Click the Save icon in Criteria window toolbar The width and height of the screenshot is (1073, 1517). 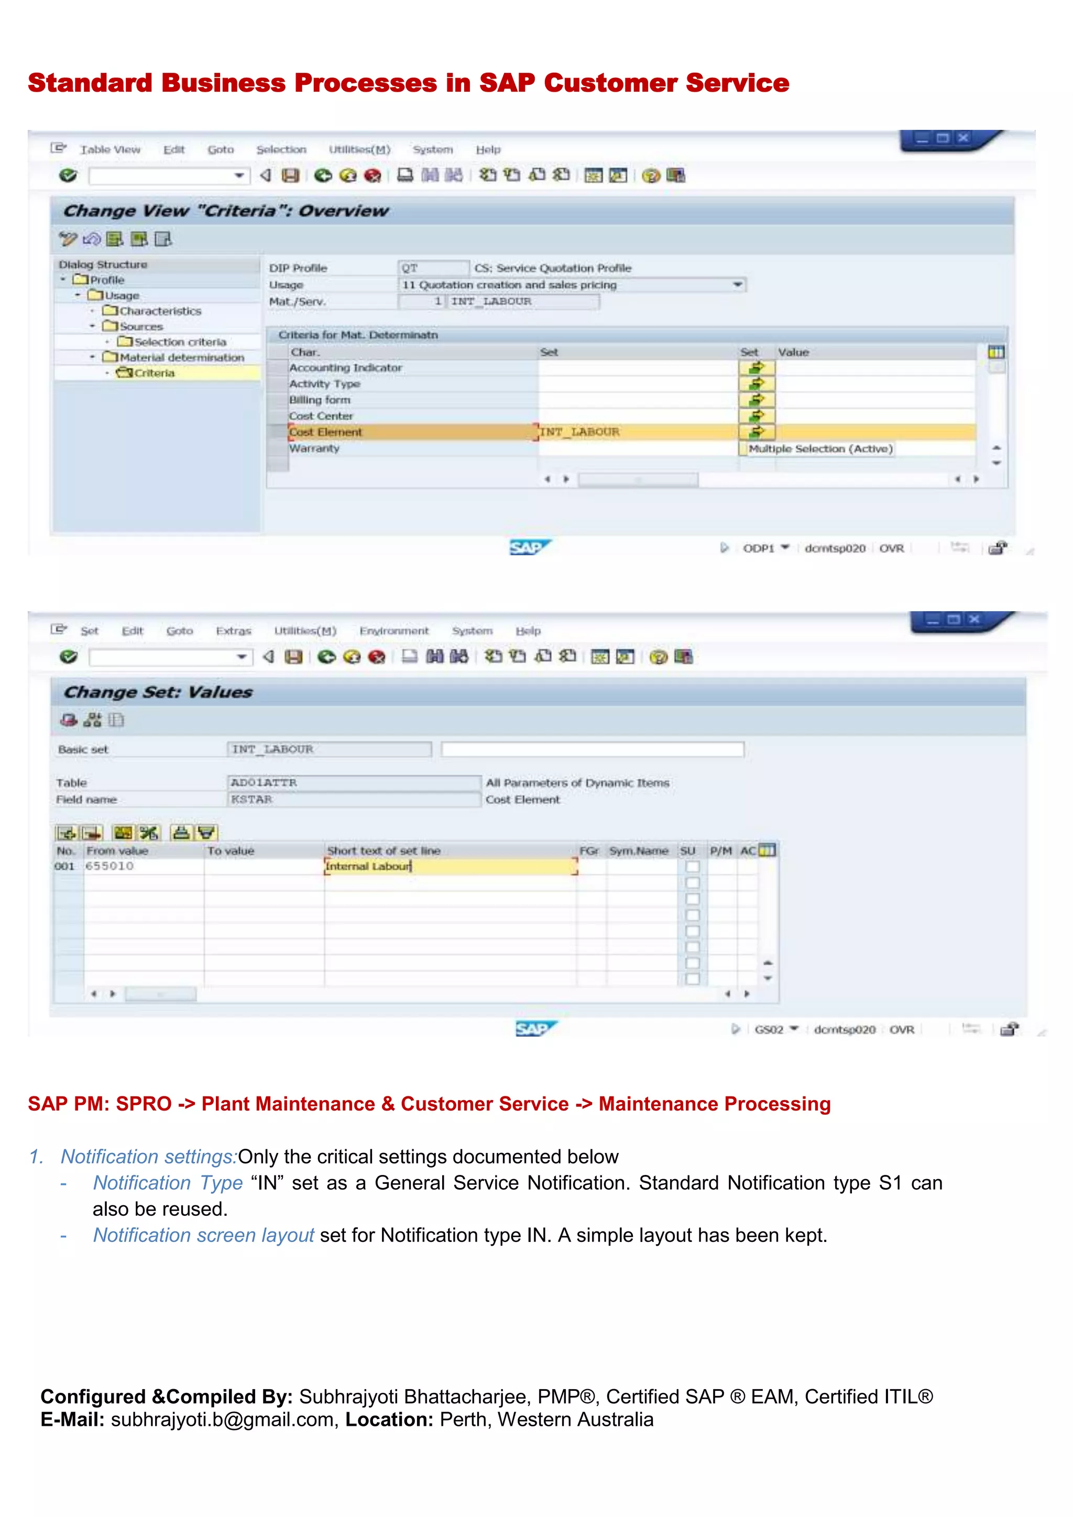291,176
